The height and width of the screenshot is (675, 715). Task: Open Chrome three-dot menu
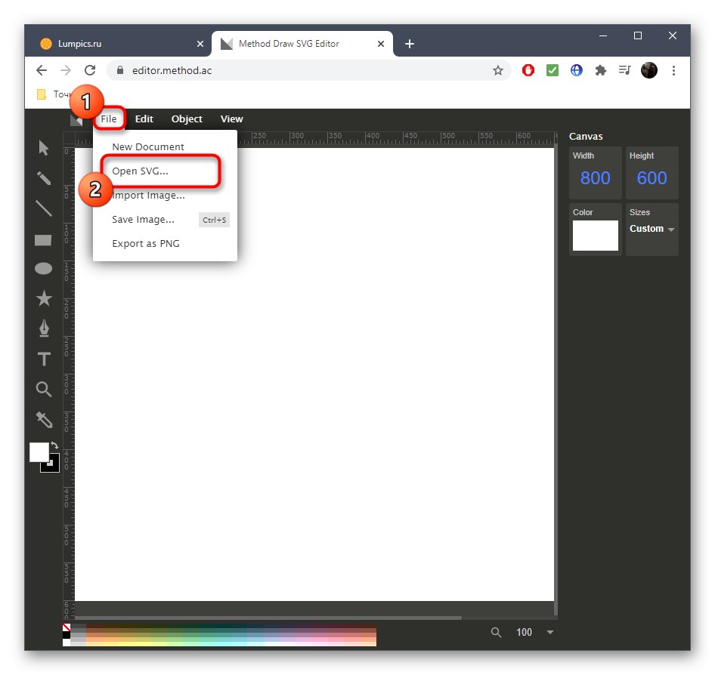pos(673,70)
